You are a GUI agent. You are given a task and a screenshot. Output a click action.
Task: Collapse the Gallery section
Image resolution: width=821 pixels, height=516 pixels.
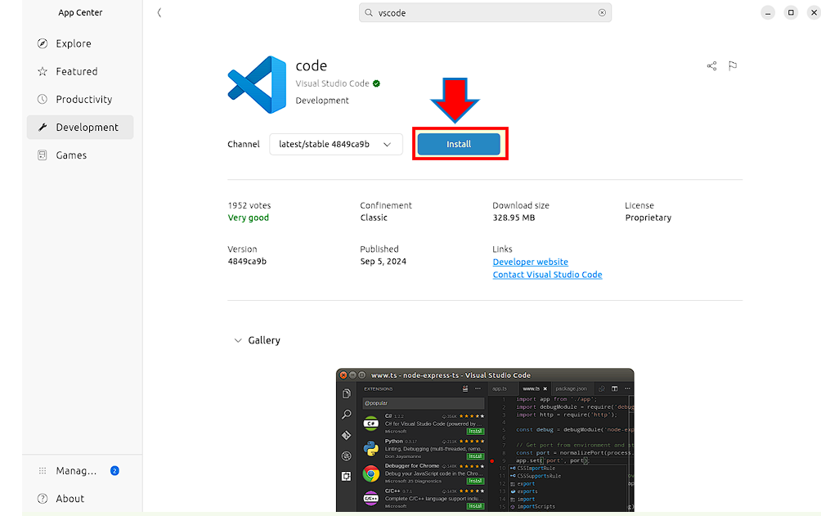coord(237,340)
